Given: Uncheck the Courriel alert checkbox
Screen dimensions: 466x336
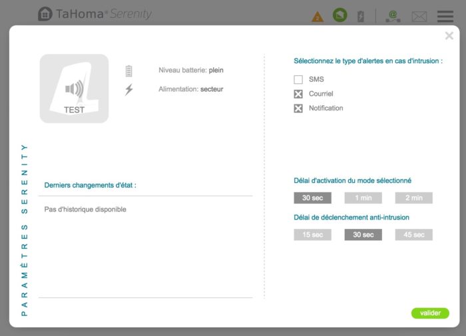Looking at the screenshot, I should 298,94.
